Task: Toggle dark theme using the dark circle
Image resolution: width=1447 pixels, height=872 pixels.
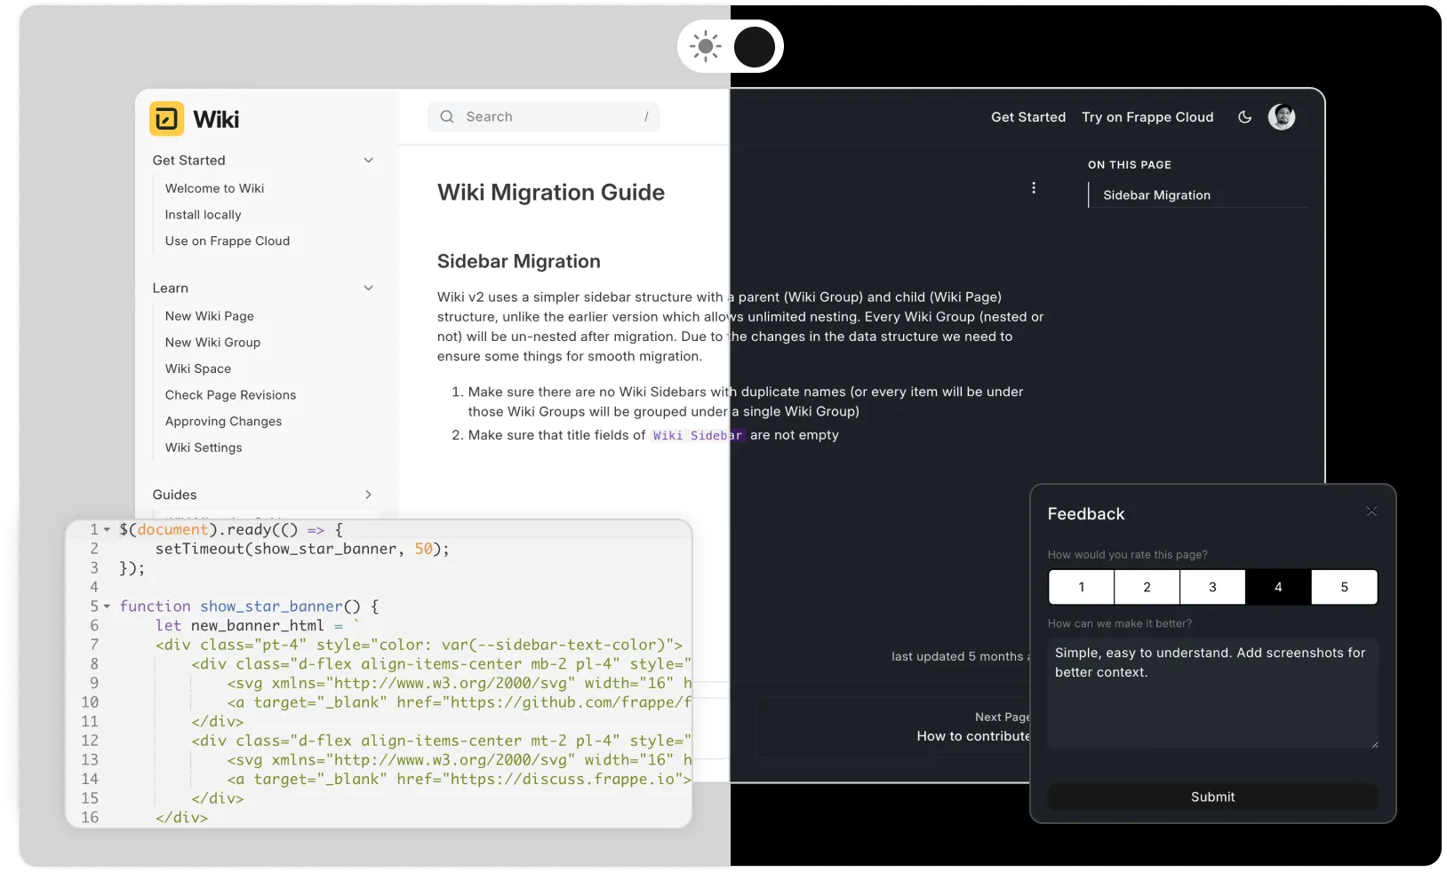Action: coord(754,46)
